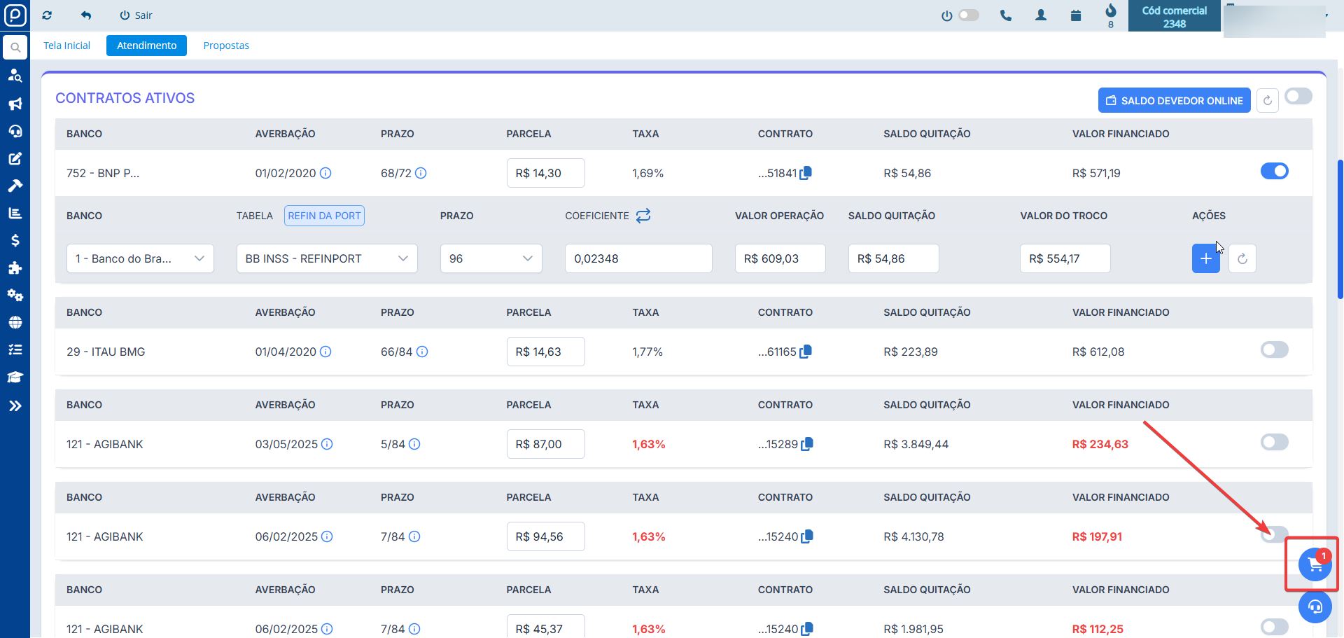Expand the BB INSS - REFINPORT table dropdown
The width and height of the screenshot is (1344, 638).
click(327, 258)
